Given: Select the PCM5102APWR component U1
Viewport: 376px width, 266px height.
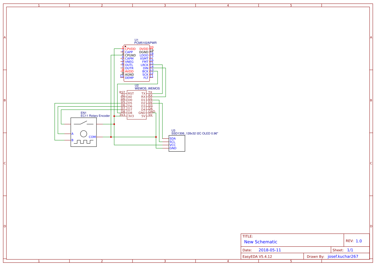Looking at the screenshot, I should click(x=136, y=63).
